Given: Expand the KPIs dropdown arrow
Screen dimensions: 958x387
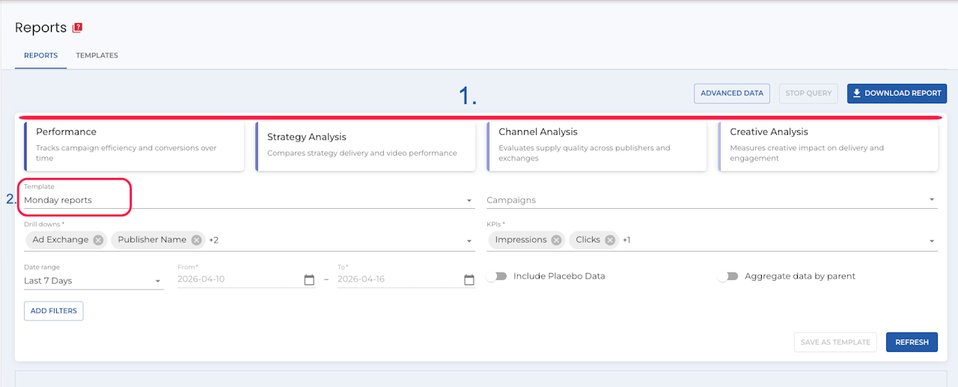Looking at the screenshot, I should [932, 241].
